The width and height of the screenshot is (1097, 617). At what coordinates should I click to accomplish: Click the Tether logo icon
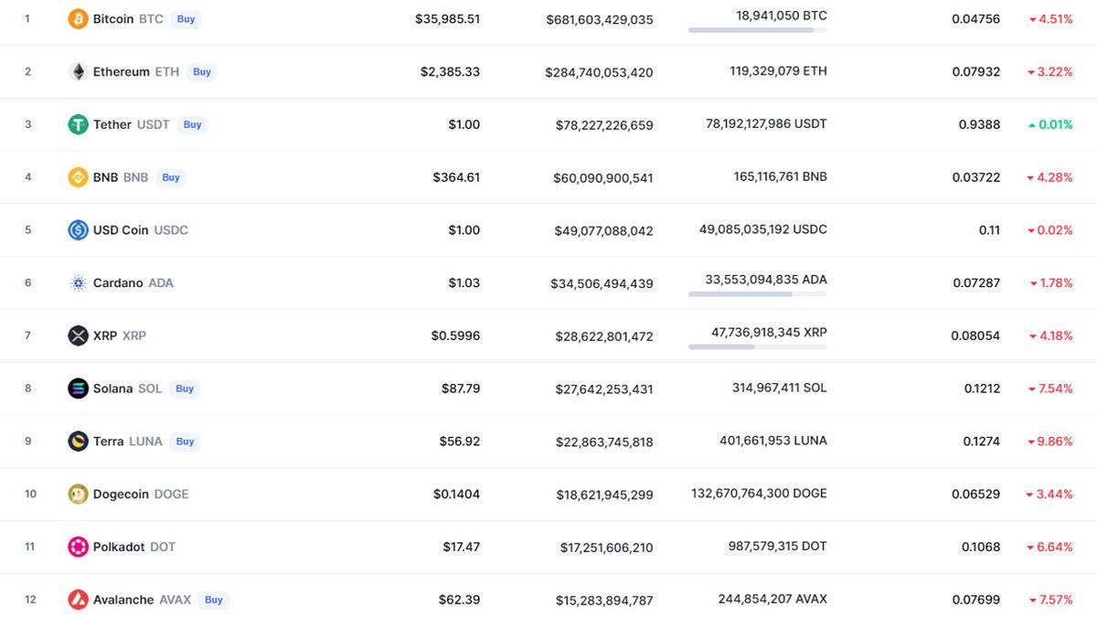(78, 124)
